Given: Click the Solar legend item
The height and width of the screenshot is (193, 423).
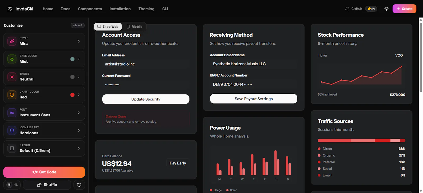Looking at the screenshot, I should [231, 190].
